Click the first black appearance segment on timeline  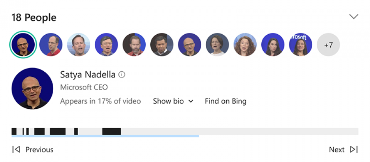[x=14, y=131]
